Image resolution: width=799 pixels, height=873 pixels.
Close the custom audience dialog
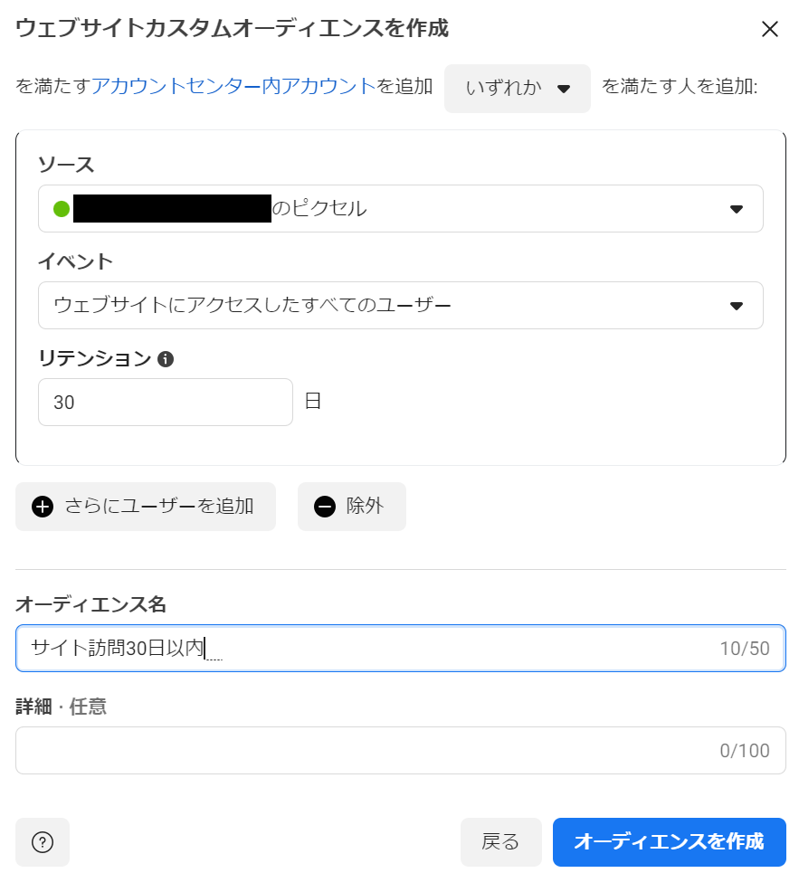[769, 29]
